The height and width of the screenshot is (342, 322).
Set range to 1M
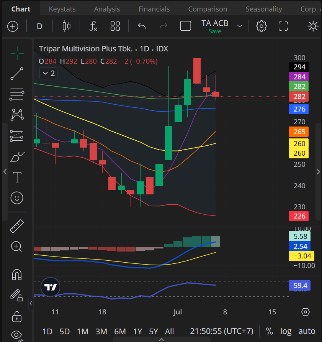(x=83, y=332)
